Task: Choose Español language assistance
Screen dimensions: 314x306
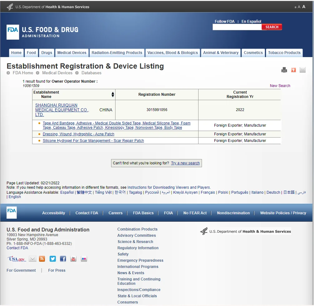Action: [x=67, y=192]
